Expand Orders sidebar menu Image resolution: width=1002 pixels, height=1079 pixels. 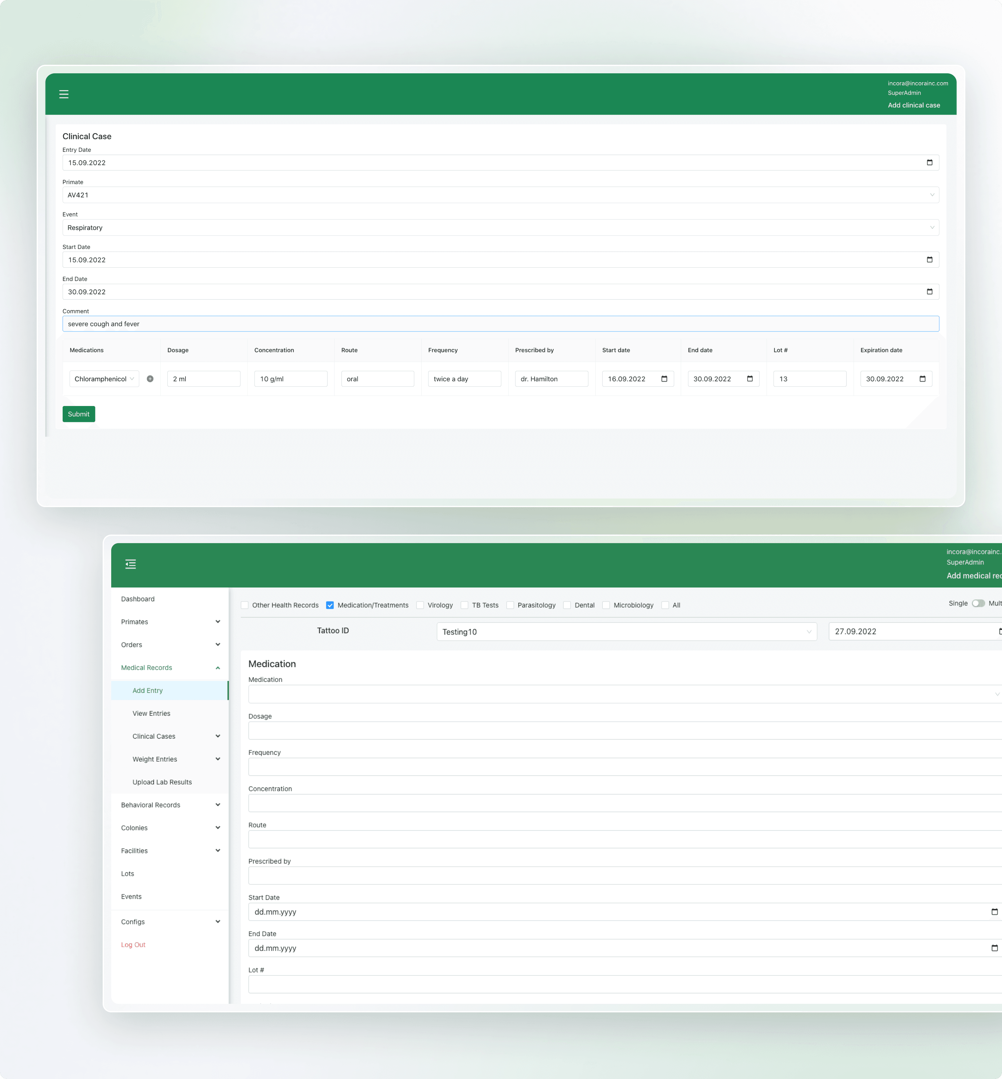tap(170, 645)
